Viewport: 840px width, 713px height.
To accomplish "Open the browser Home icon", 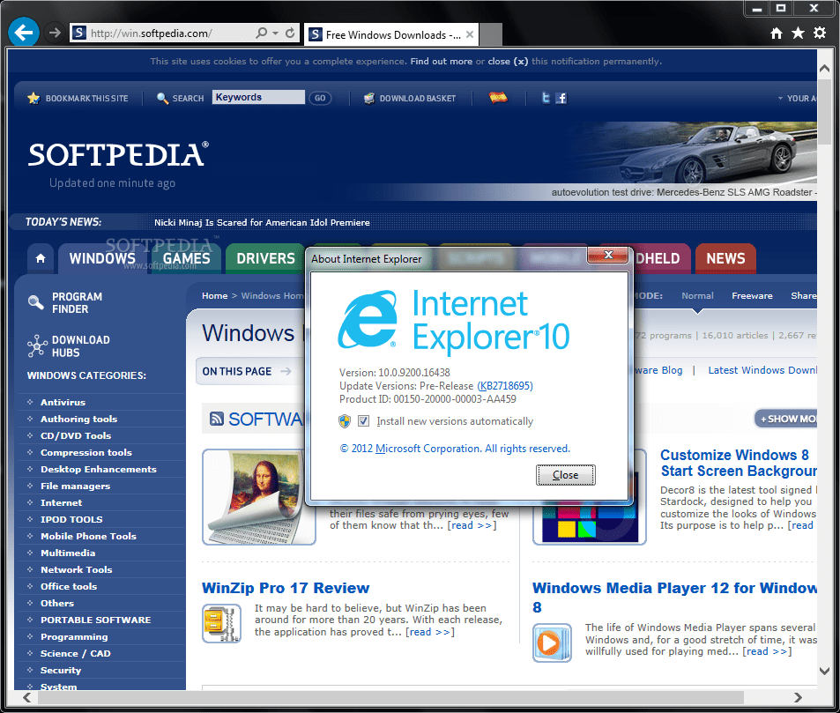I will click(x=777, y=33).
